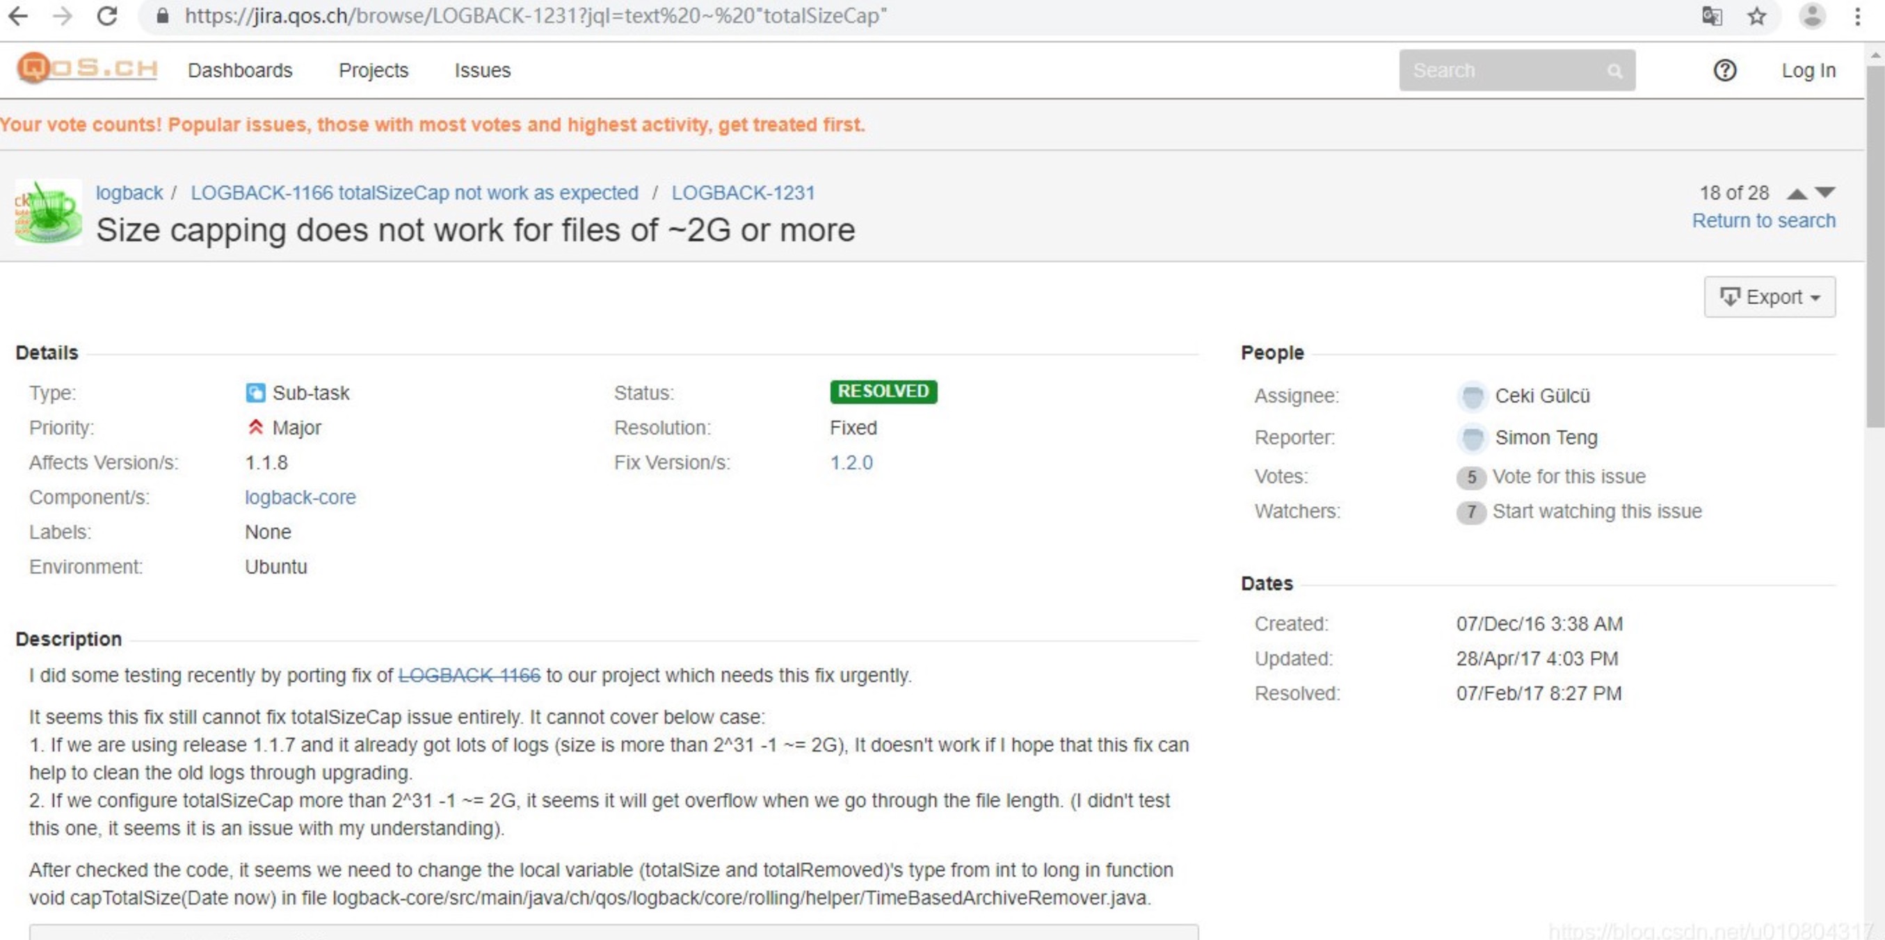Screen dimensions: 1885x940
Task: Click Resolution value Fixed
Action: (x=853, y=427)
